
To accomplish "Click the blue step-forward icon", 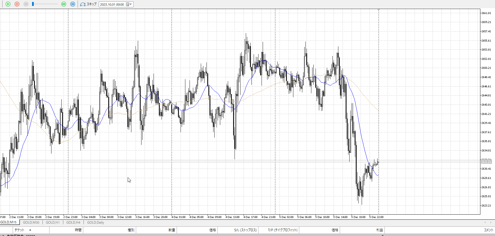I will (x=73, y=4).
